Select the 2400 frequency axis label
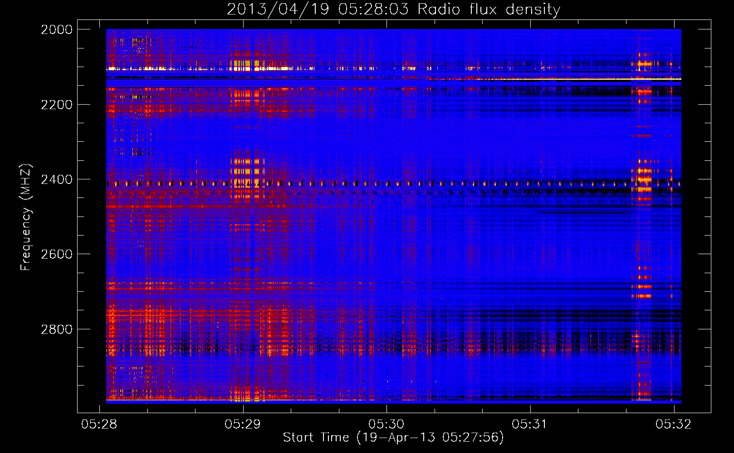 57,179
